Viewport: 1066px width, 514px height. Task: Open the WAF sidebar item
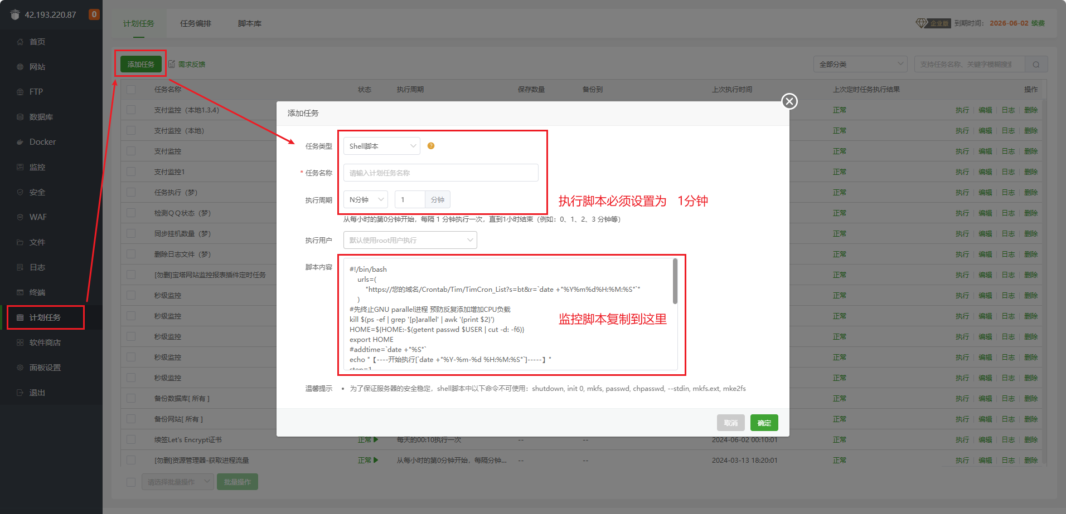tap(38, 217)
